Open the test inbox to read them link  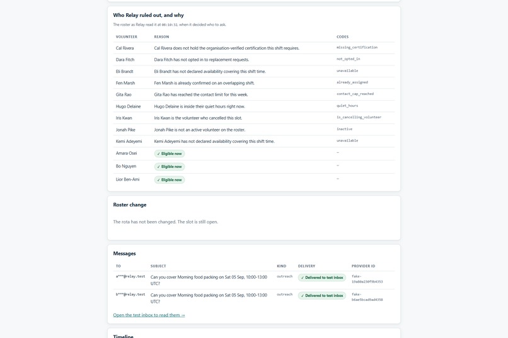point(149,315)
